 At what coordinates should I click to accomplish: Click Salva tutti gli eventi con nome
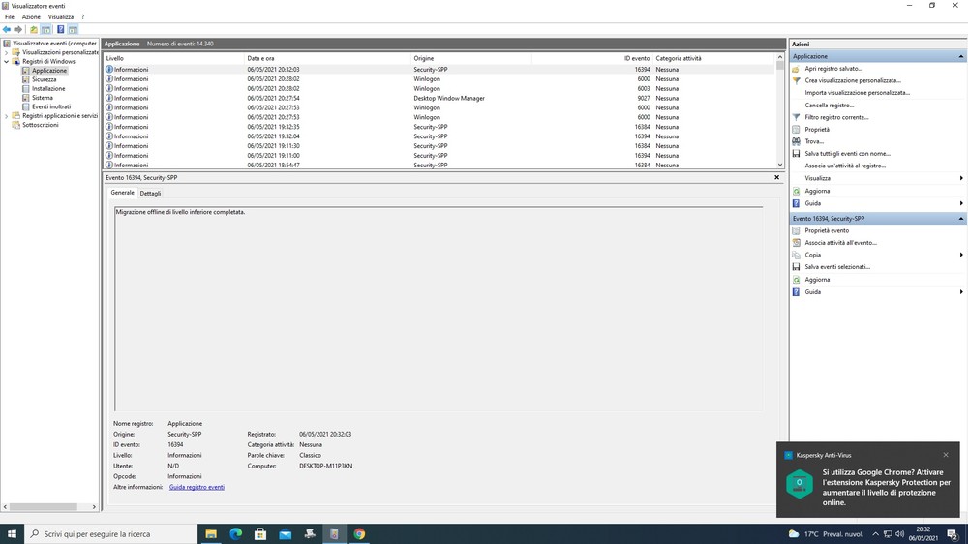pos(847,154)
